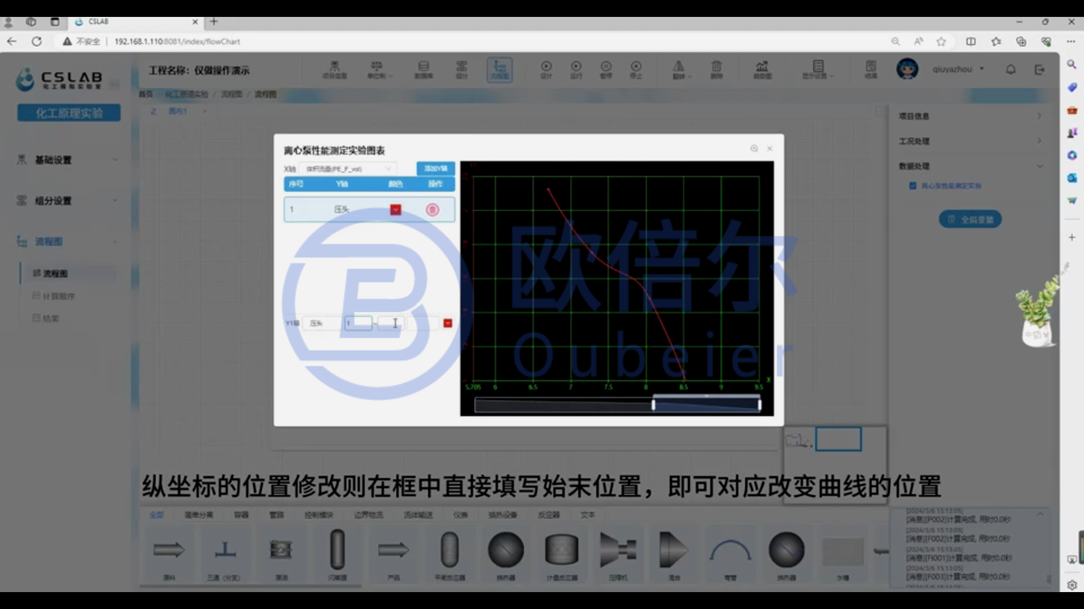Open the 数据库 database toolbar icon

point(423,70)
